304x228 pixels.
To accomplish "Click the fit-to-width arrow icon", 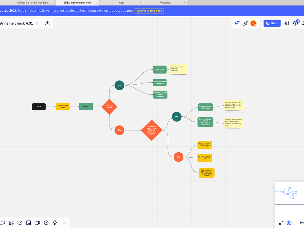I will click(302, 223).
